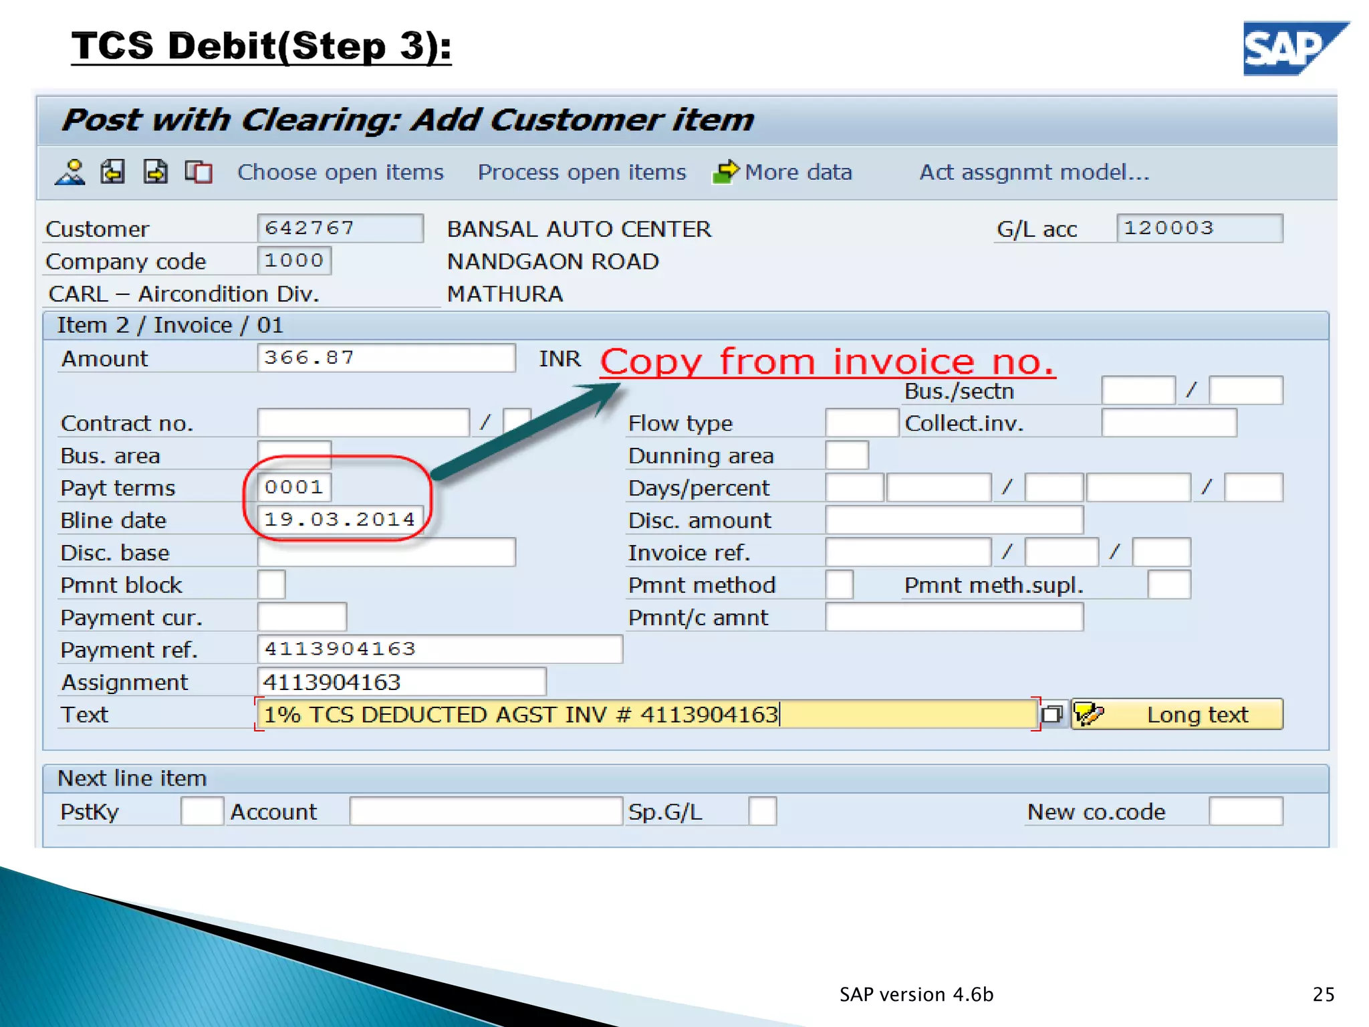Open Process open items
Viewport: 1369px width, 1027px height.
click(x=582, y=173)
